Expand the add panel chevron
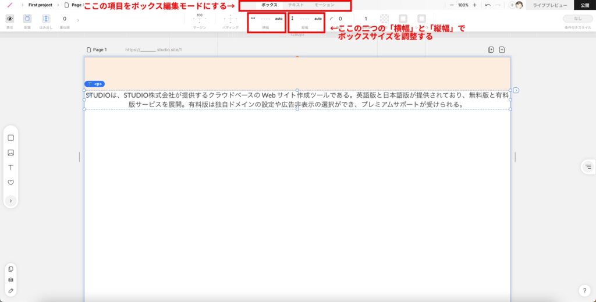 (x=10, y=201)
